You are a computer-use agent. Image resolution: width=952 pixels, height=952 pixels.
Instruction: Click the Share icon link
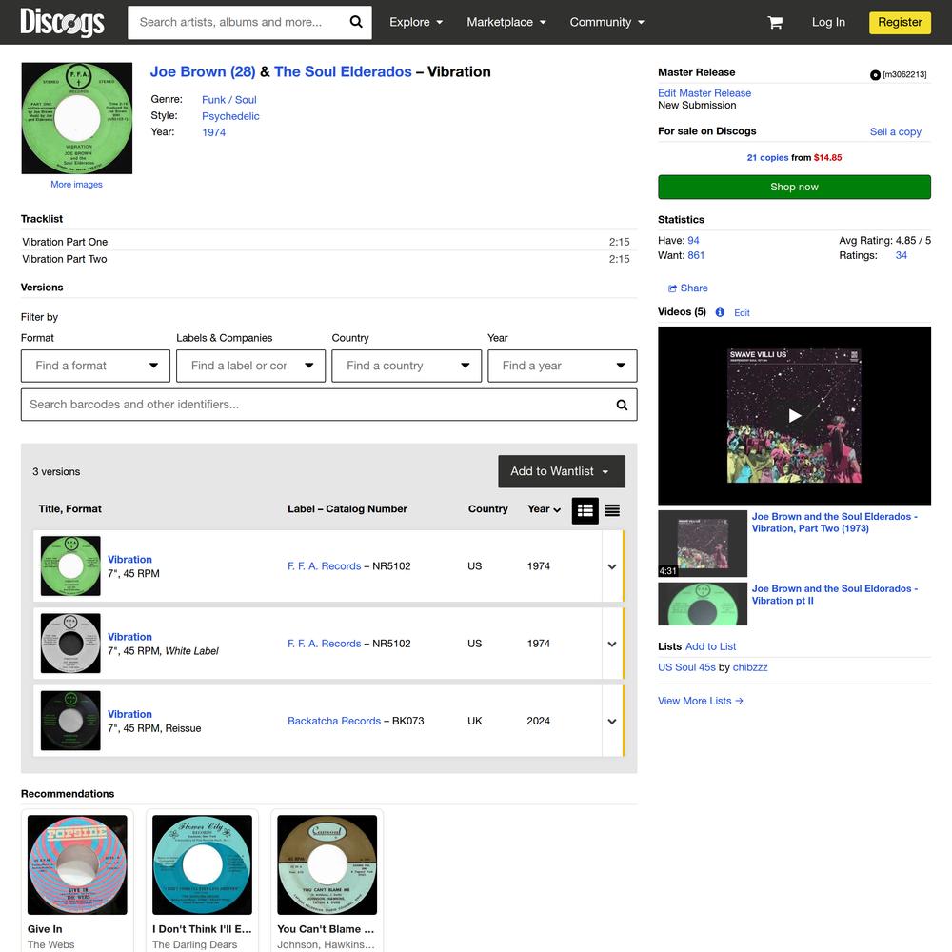point(688,288)
